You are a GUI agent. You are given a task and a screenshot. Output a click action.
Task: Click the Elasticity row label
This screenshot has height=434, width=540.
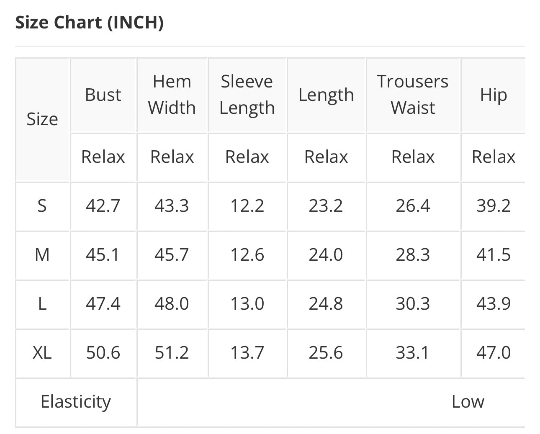point(76,402)
